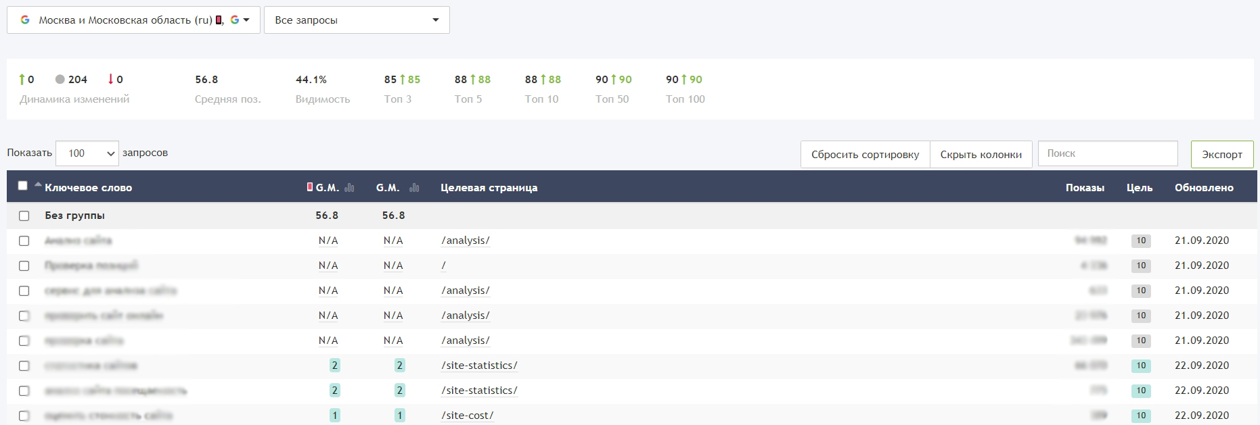The height and width of the screenshot is (425, 1260).
Task: Toggle select-all checkbox in table header
Action: pos(23,186)
